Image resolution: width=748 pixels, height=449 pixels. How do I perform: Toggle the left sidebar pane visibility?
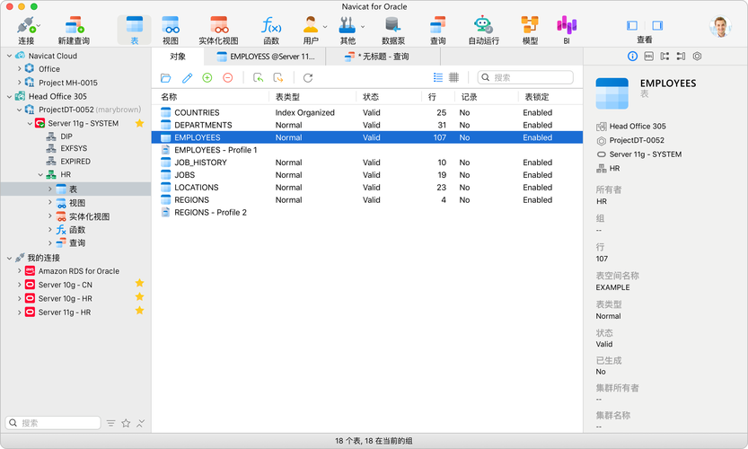click(x=632, y=25)
